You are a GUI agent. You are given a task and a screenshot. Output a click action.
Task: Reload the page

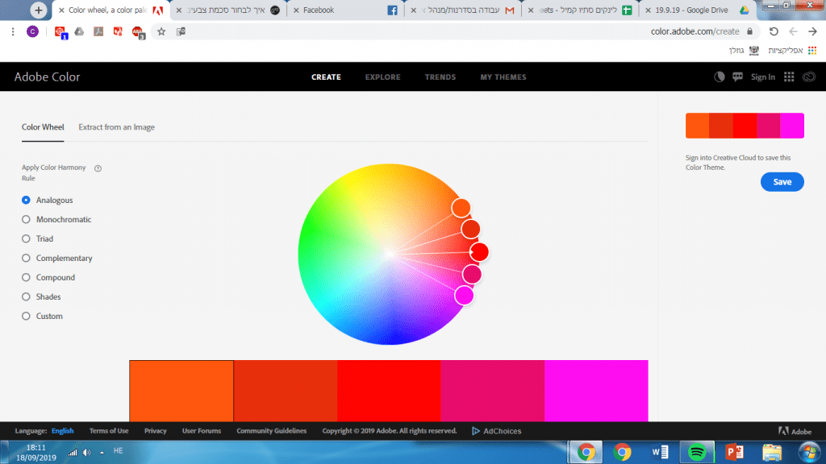[x=774, y=31]
